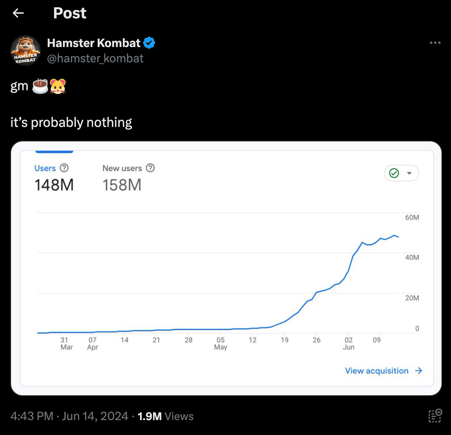Click the 02 Jun date axis label
This screenshot has width=451, height=435.
point(348,343)
